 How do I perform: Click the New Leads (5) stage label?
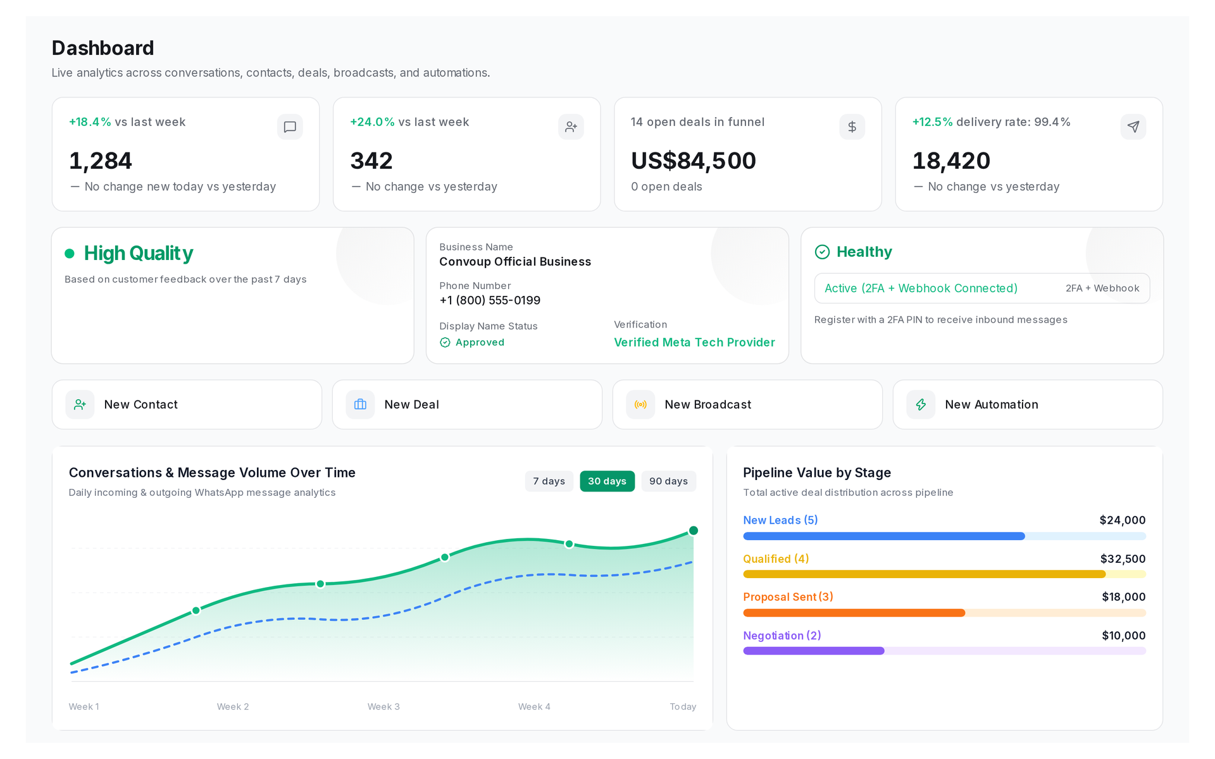pos(780,520)
